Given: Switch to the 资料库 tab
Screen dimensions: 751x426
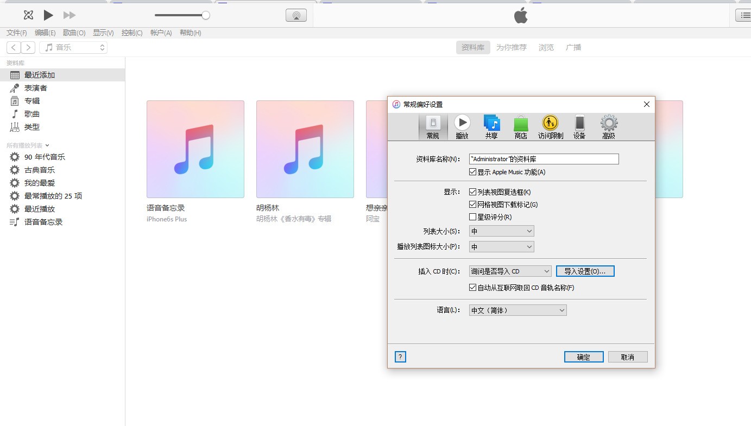Looking at the screenshot, I should point(473,47).
